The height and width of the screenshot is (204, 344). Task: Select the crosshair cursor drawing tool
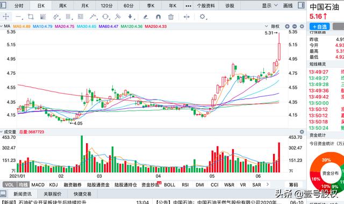point(6,17)
